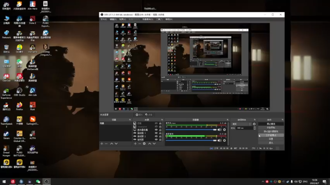Open the 编辑(E) menu in OBS
The width and height of the screenshot is (330, 185).
[113, 19]
